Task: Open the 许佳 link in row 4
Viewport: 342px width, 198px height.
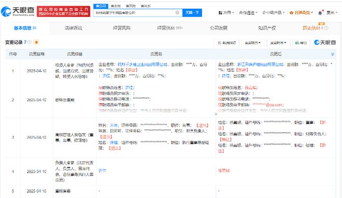Action: coord(102,171)
